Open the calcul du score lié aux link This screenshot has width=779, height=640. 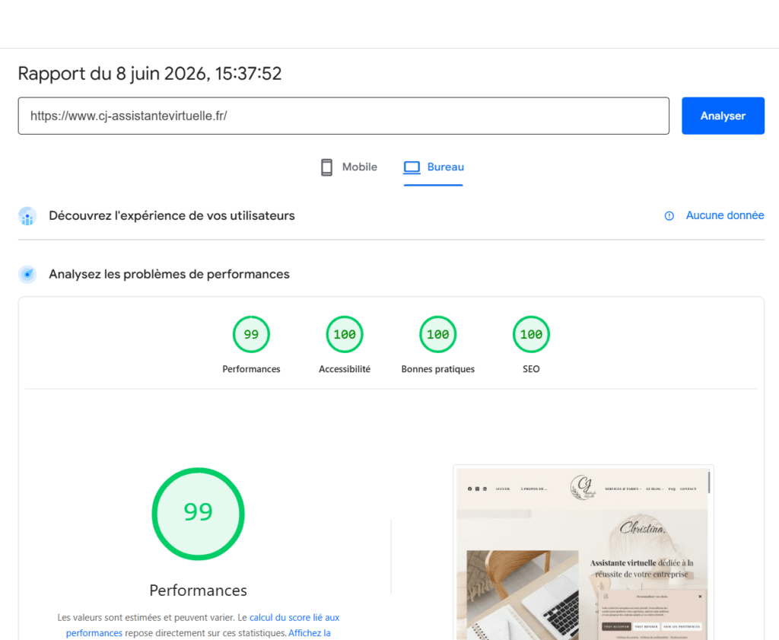tap(294, 618)
